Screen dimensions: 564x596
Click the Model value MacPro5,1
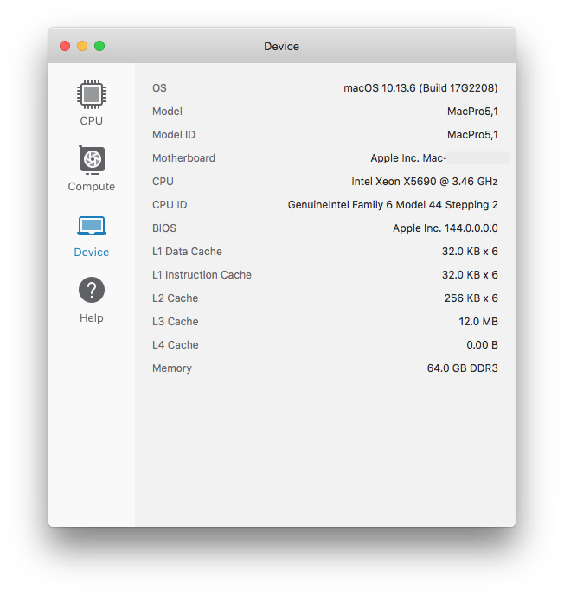click(472, 112)
